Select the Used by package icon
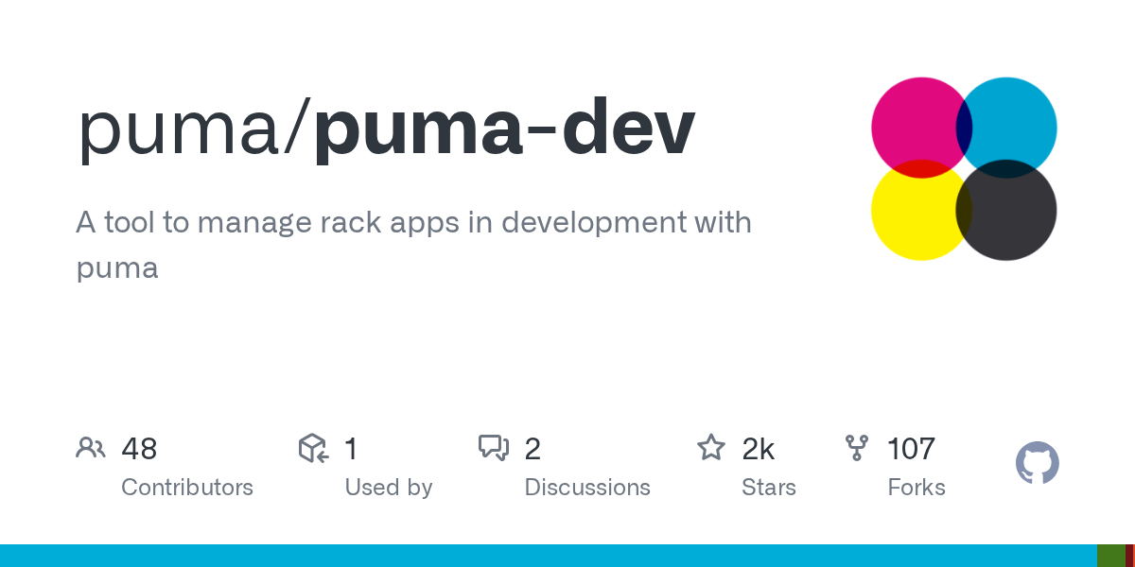1135x567 pixels. pyautogui.click(x=313, y=448)
